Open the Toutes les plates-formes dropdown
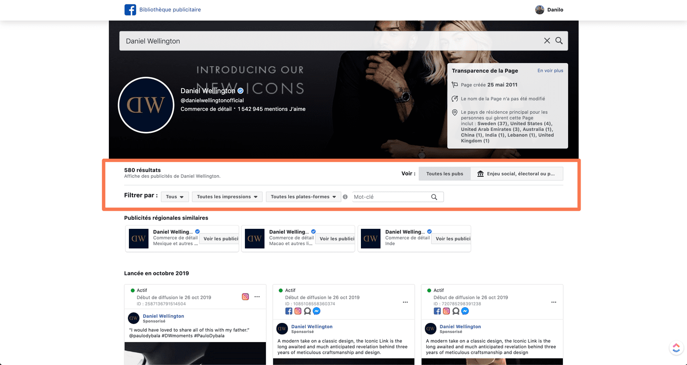 pyautogui.click(x=303, y=197)
